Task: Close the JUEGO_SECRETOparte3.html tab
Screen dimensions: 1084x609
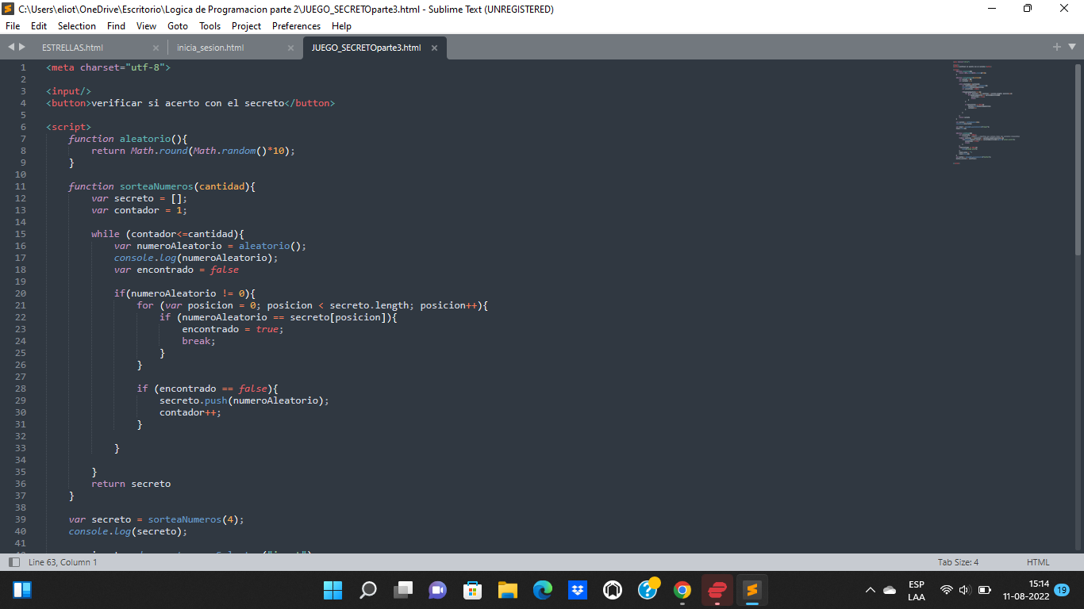Action: click(x=434, y=48)
